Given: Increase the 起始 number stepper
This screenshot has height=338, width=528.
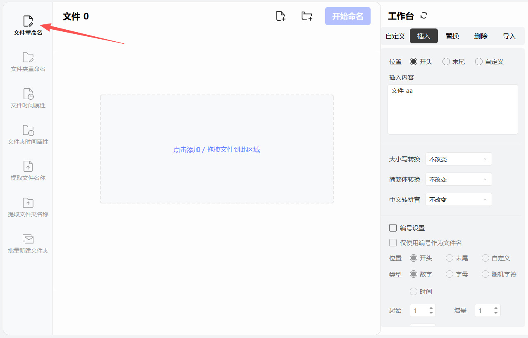Looking at the screenshot, I should pyautogui.click(x=431, y=308).
